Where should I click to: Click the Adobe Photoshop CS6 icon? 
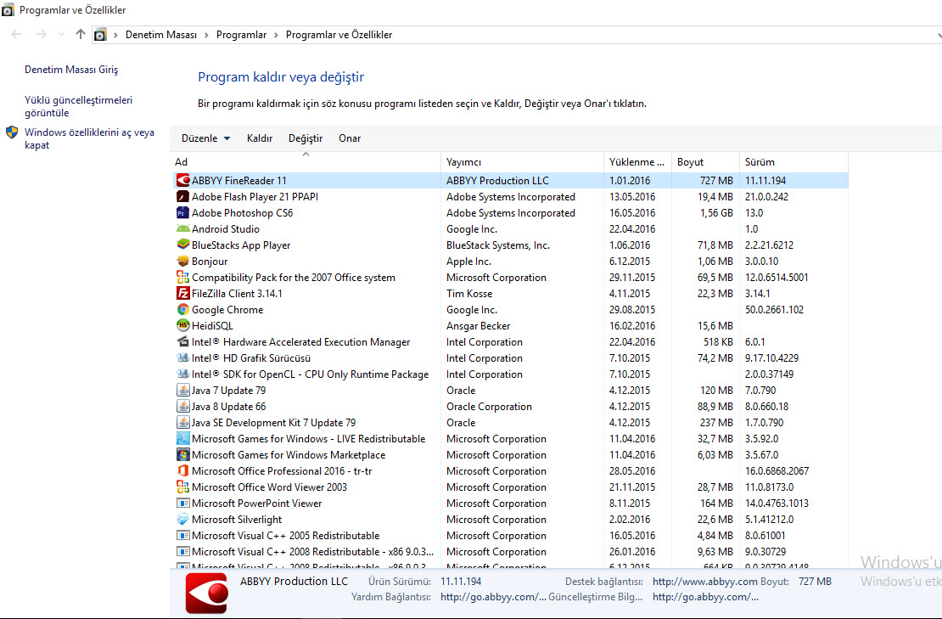[182, 213]
